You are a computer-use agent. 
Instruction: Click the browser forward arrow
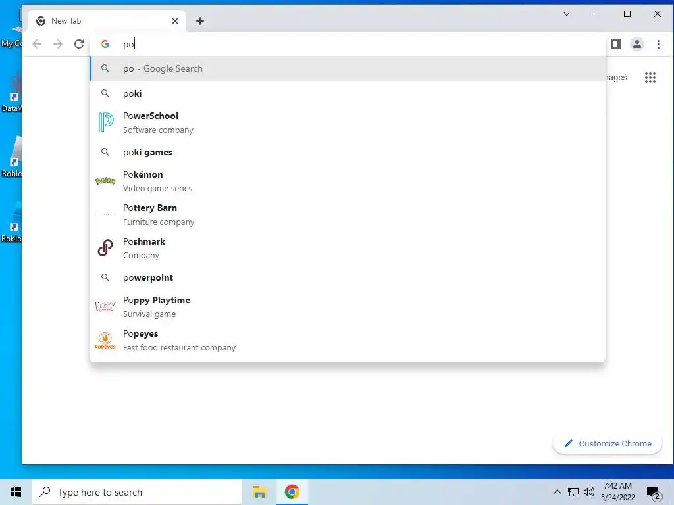point(58,44)
